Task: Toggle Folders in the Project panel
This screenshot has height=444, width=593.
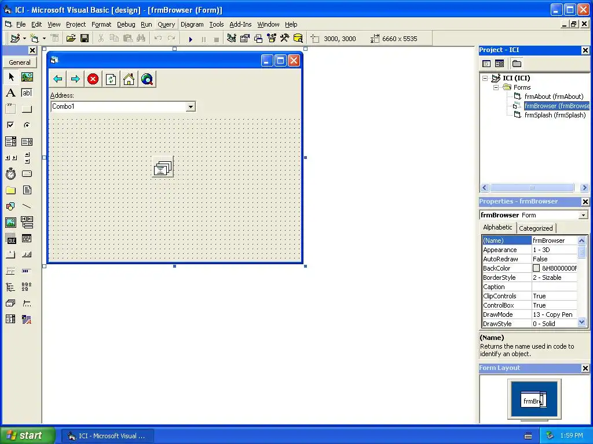Action: (517, 64)
